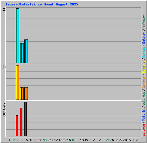Click the yellow Besuche legend label

(144, 67)
